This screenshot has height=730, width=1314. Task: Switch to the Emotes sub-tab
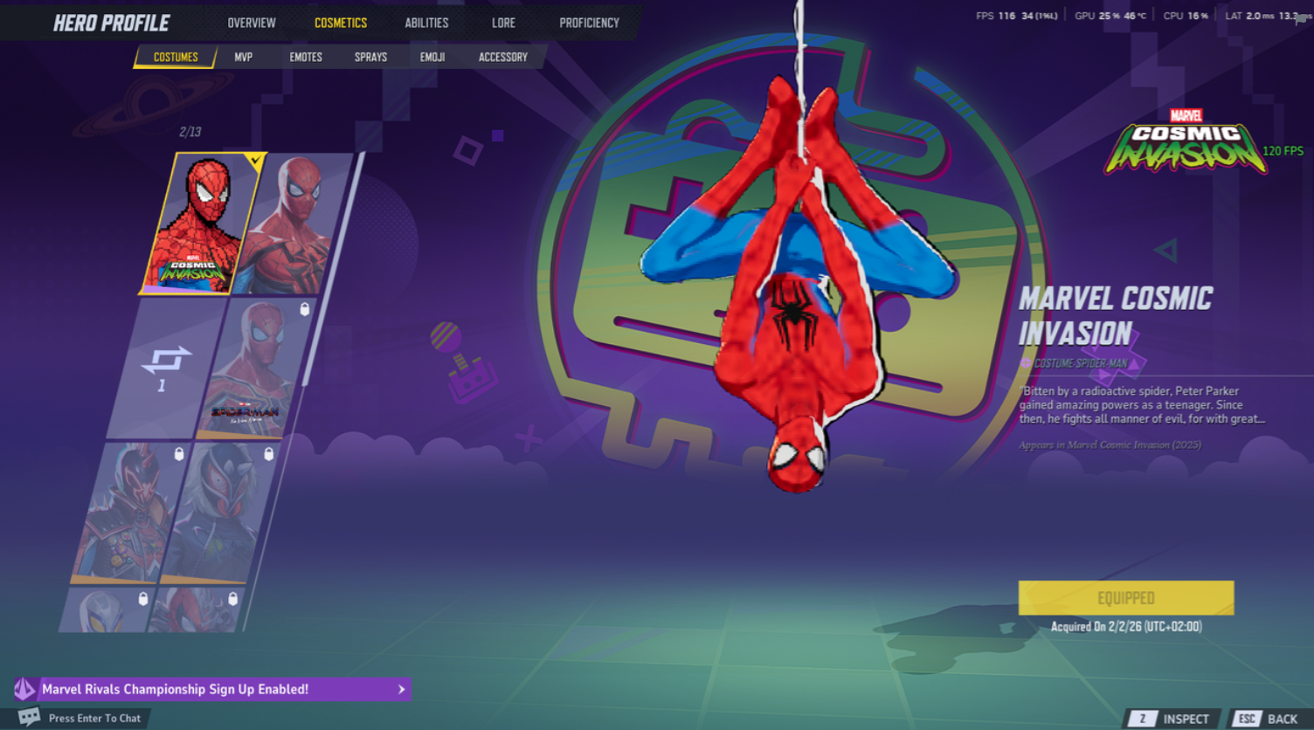pos(306,57)
